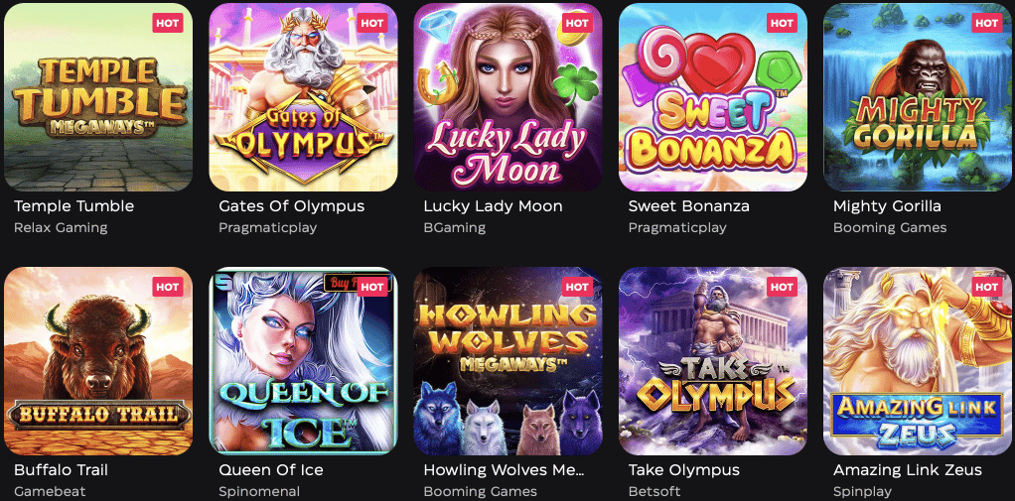This screenshot has width=1015, height=501.
Task: Click the HOT badge on Sweet Bonanza
Action: coord(782,23)
